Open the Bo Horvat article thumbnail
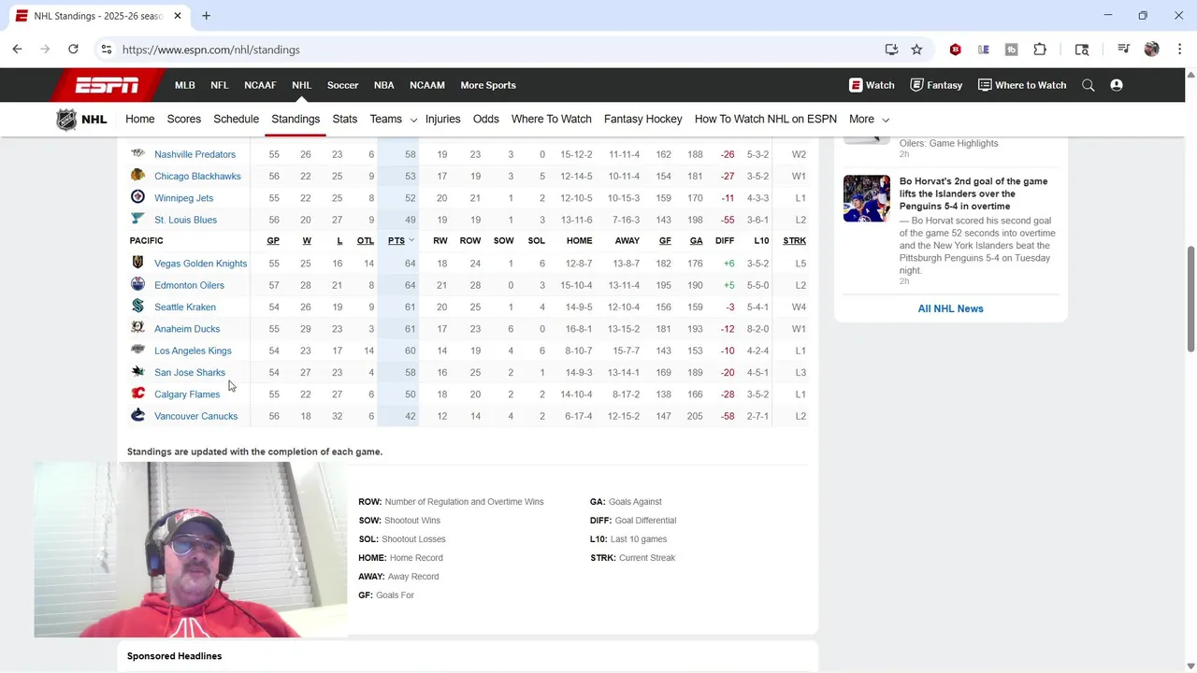The width and height of the screenshot is (1197, 673). coord(867,198)
